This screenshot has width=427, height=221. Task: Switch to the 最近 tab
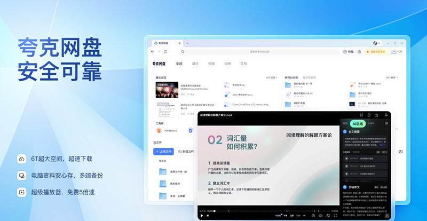pyautogui.click(x=195, y=64)
